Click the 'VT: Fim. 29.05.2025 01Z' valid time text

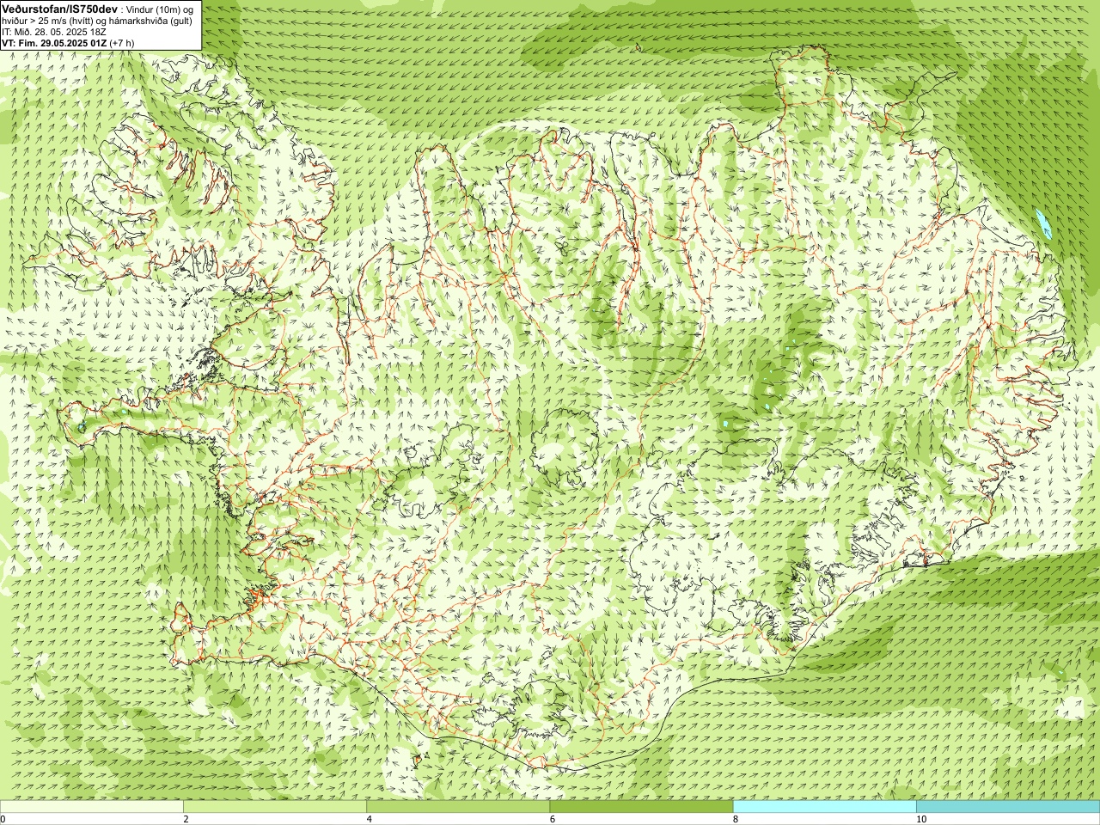pos(54,42)
